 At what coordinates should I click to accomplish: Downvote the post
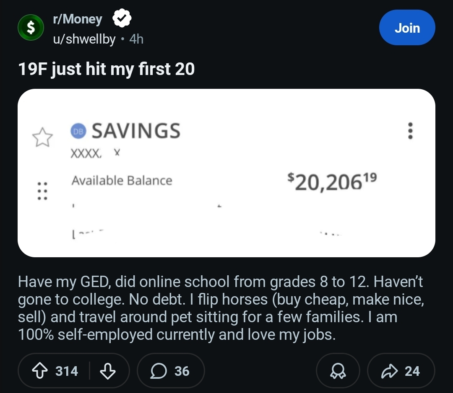[107, 371]
